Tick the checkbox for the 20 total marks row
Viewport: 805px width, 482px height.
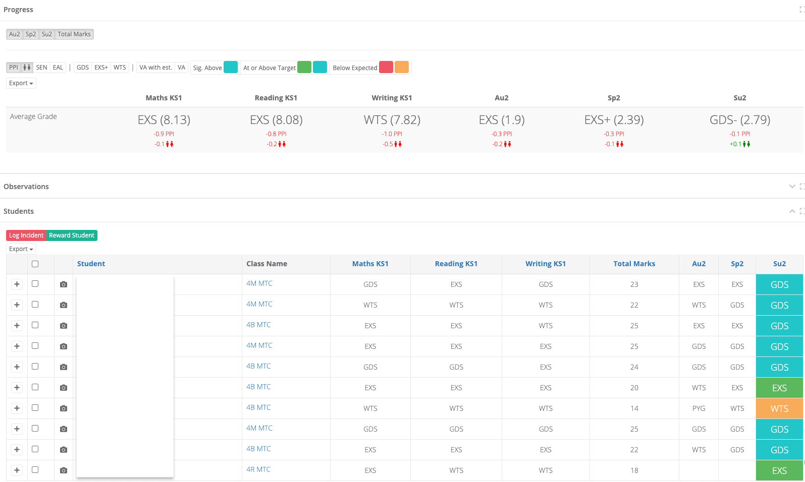[x=35, y=387]
